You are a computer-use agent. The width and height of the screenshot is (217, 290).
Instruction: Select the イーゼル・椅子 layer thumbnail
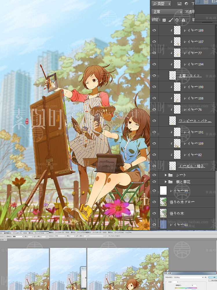click(x=172, y=166)
